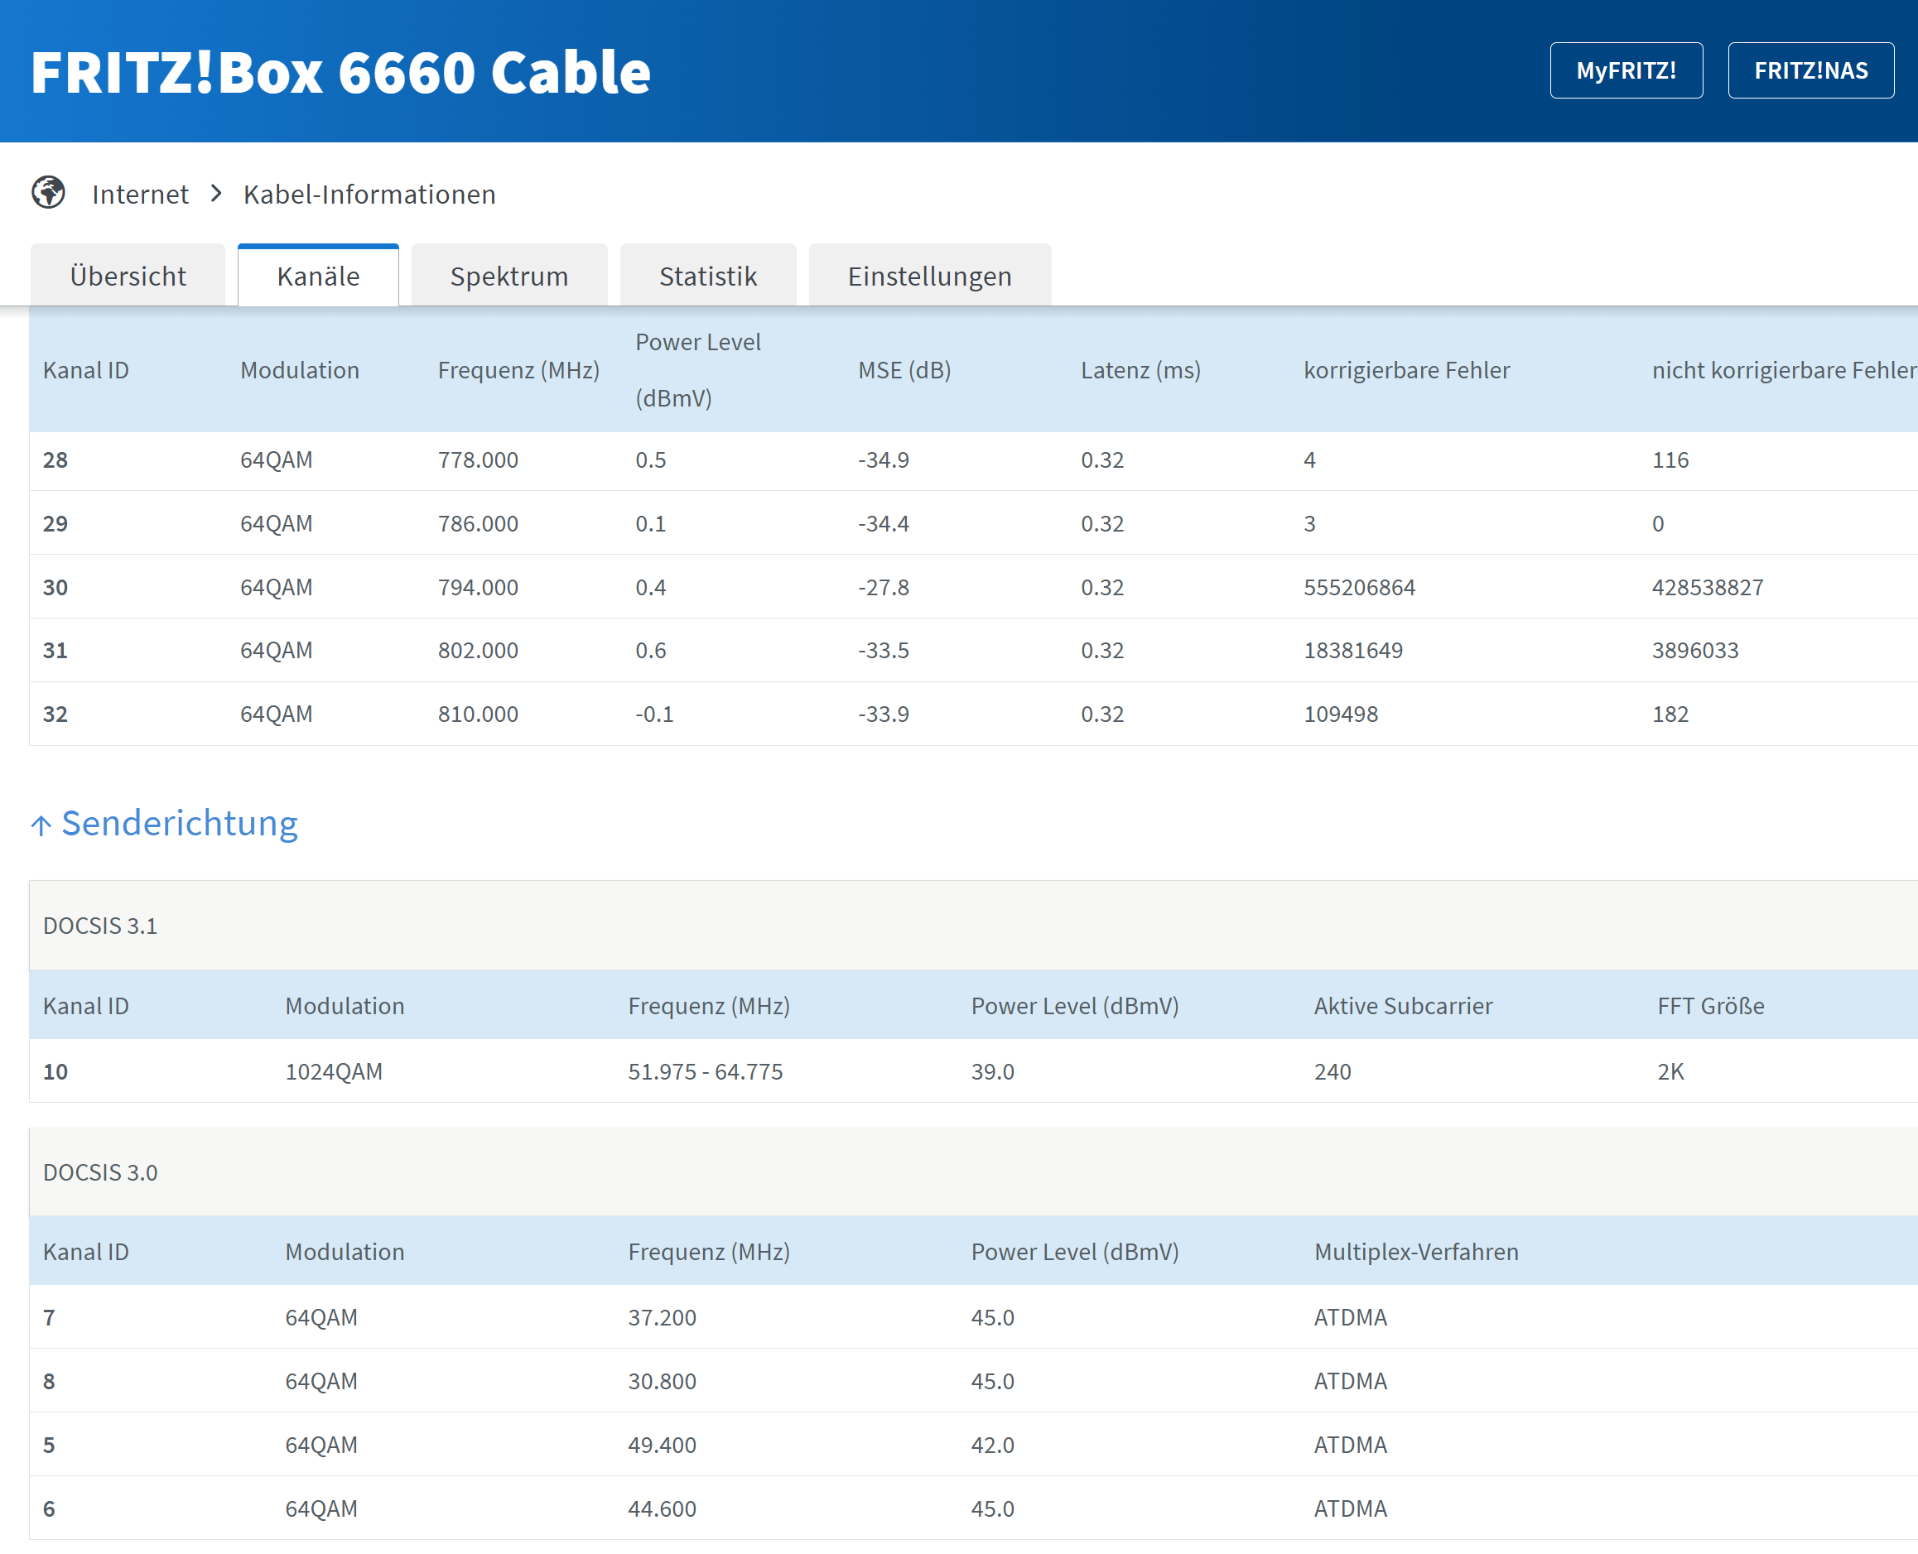
Task: Click active subcarrier value 240
Action: pos(1332,1071)
